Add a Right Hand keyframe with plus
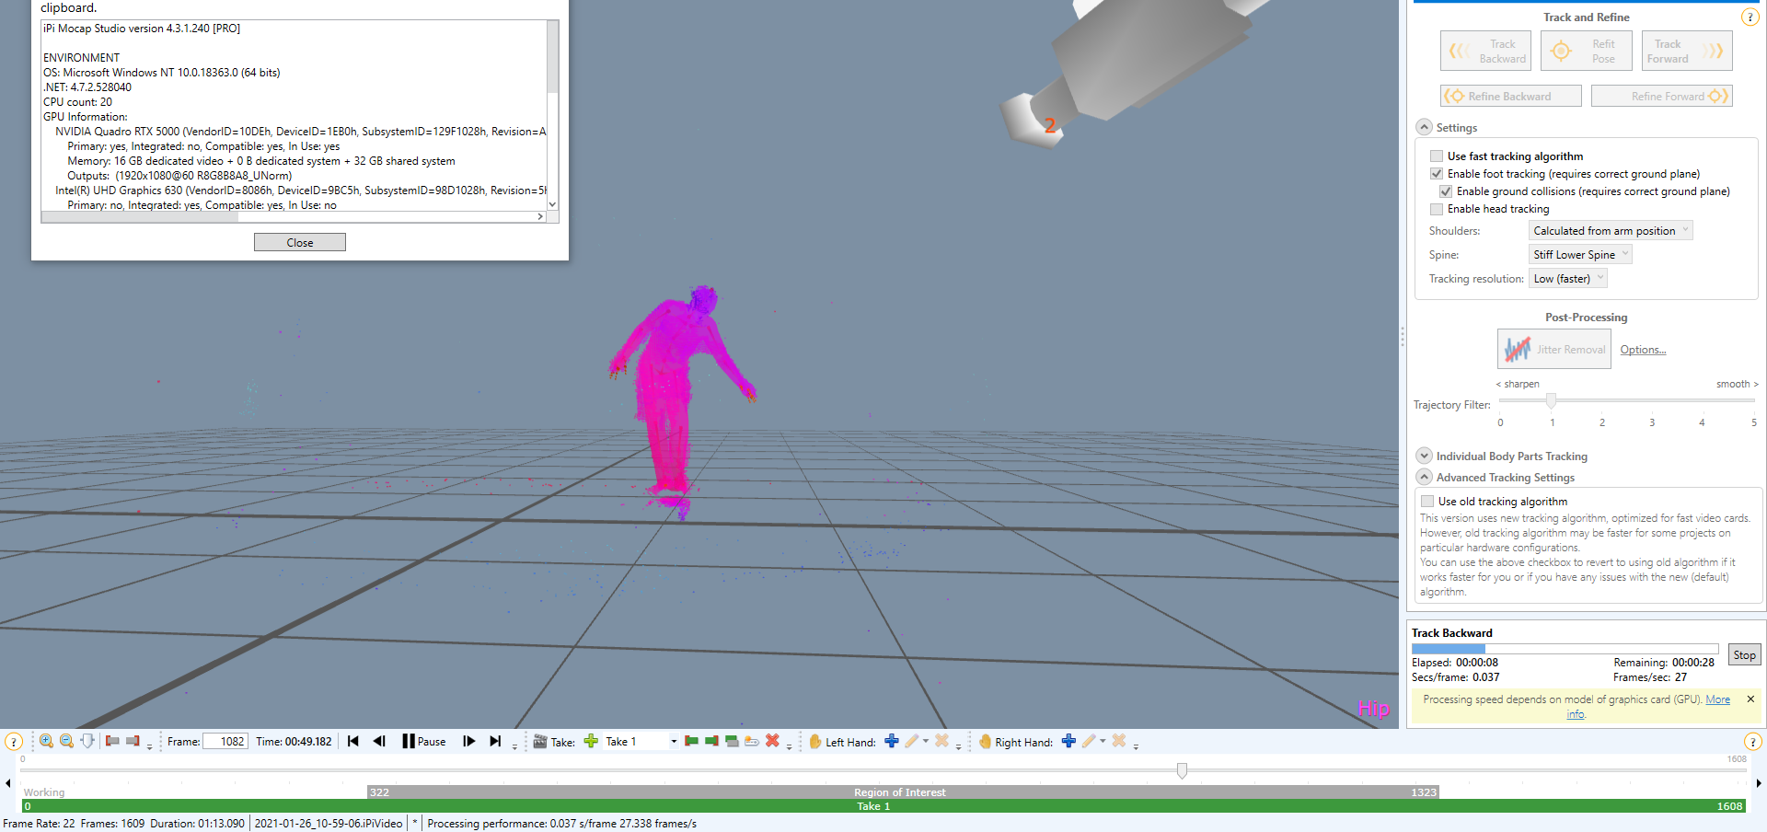The height and width of the screenshot is (832, 1767). click(x=1068, y=741)
